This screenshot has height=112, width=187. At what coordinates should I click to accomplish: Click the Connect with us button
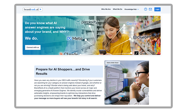click(33, 47)
